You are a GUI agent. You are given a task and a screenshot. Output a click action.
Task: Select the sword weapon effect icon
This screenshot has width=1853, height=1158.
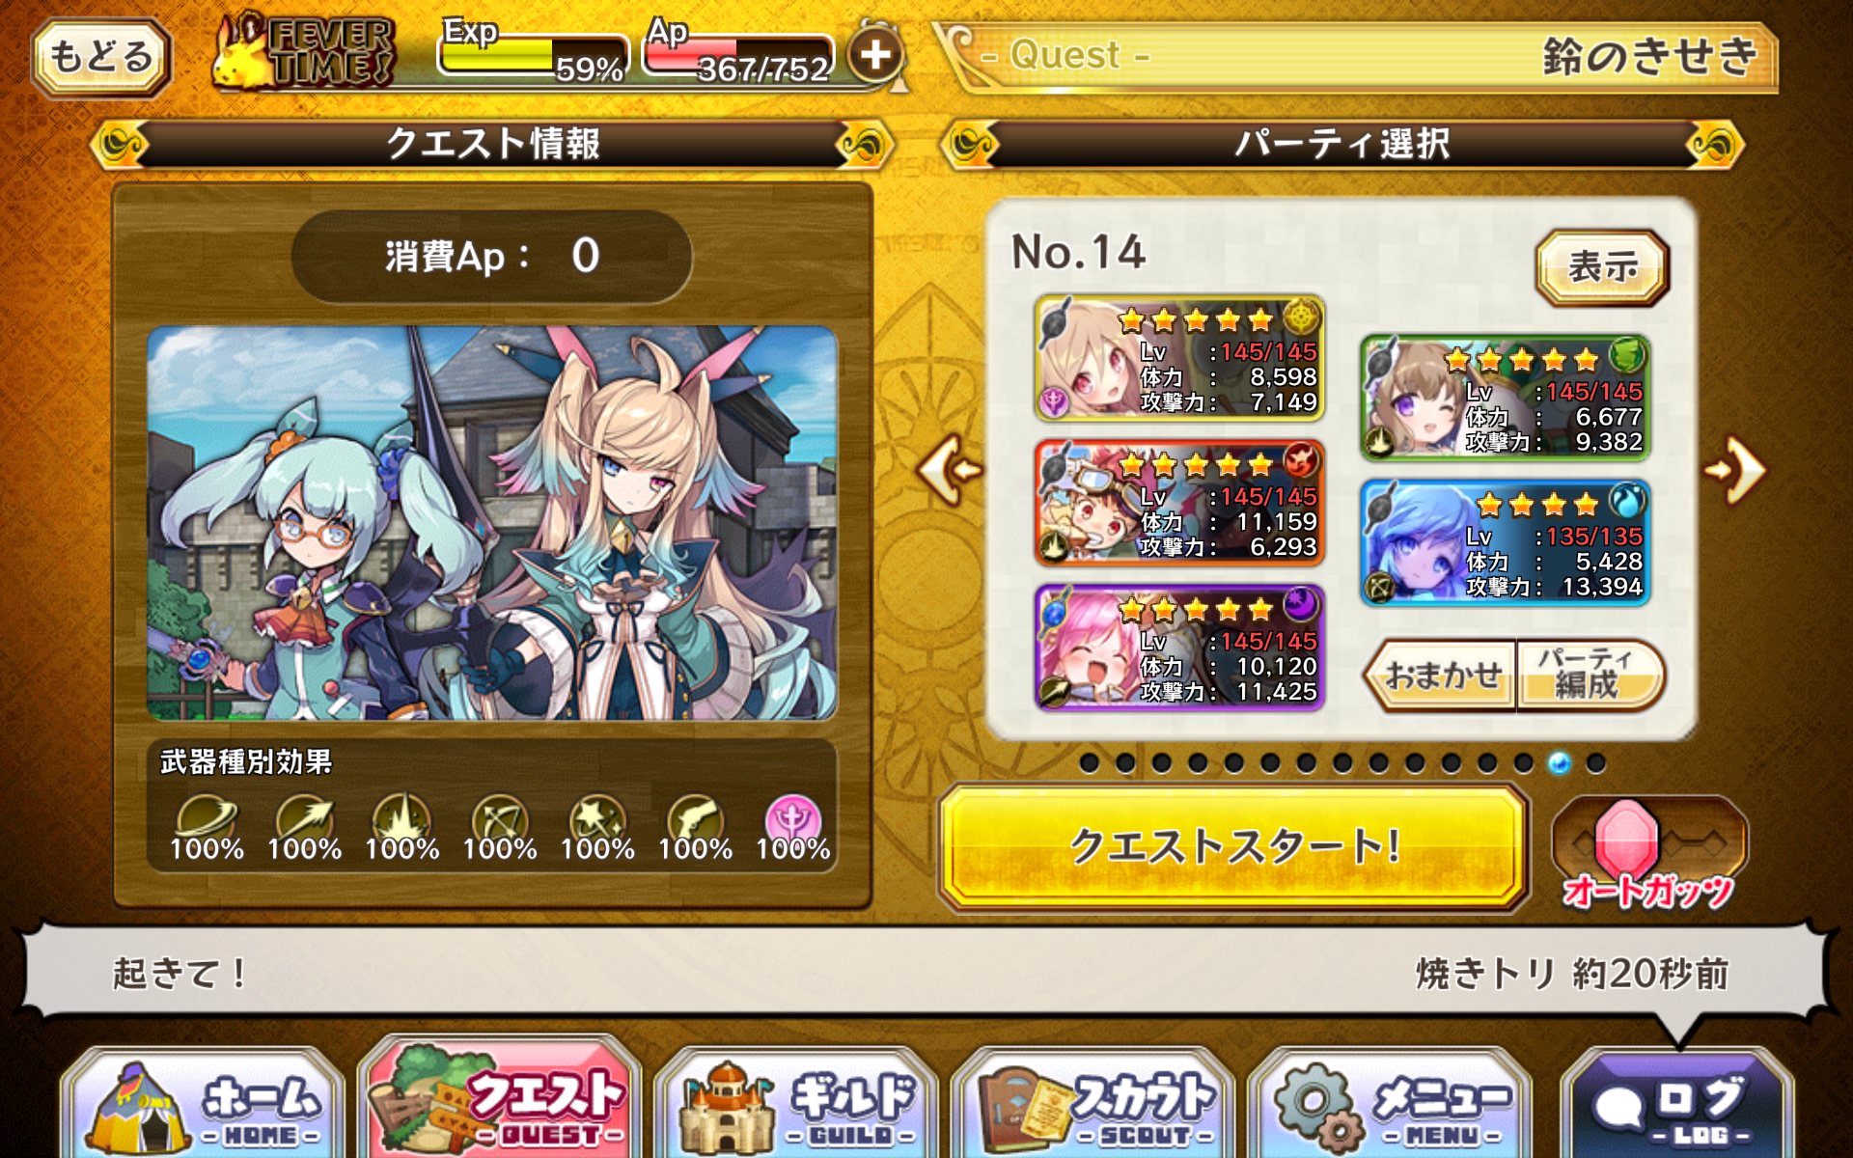207,819
